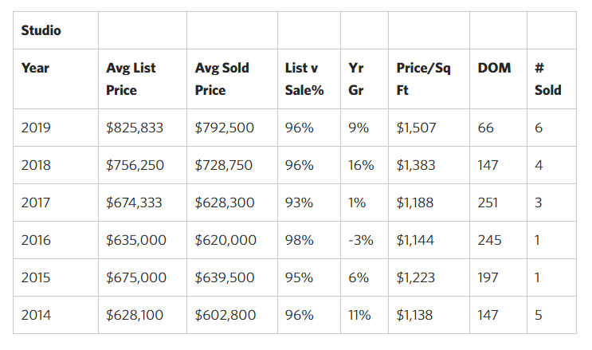Select the 2017 row year cell
592x350 pixels.
(x=36, y=203)
